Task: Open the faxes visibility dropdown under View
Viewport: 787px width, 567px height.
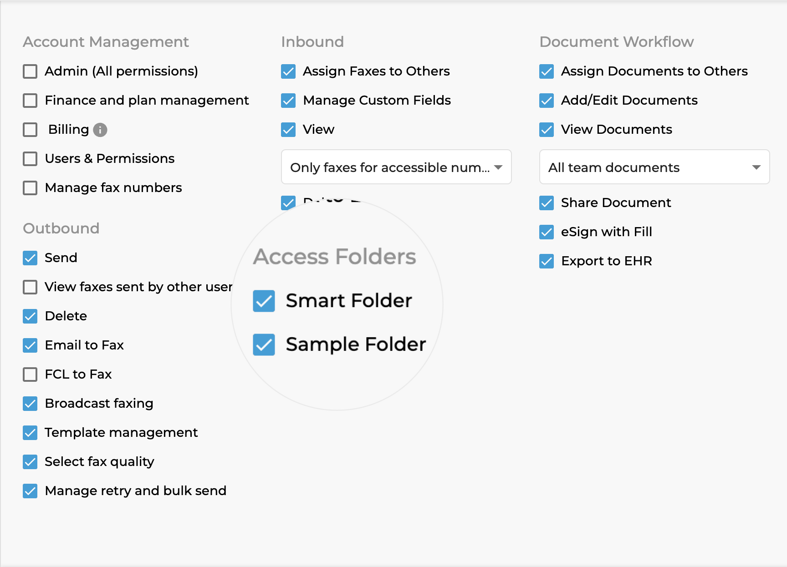Action: [396, 167]
